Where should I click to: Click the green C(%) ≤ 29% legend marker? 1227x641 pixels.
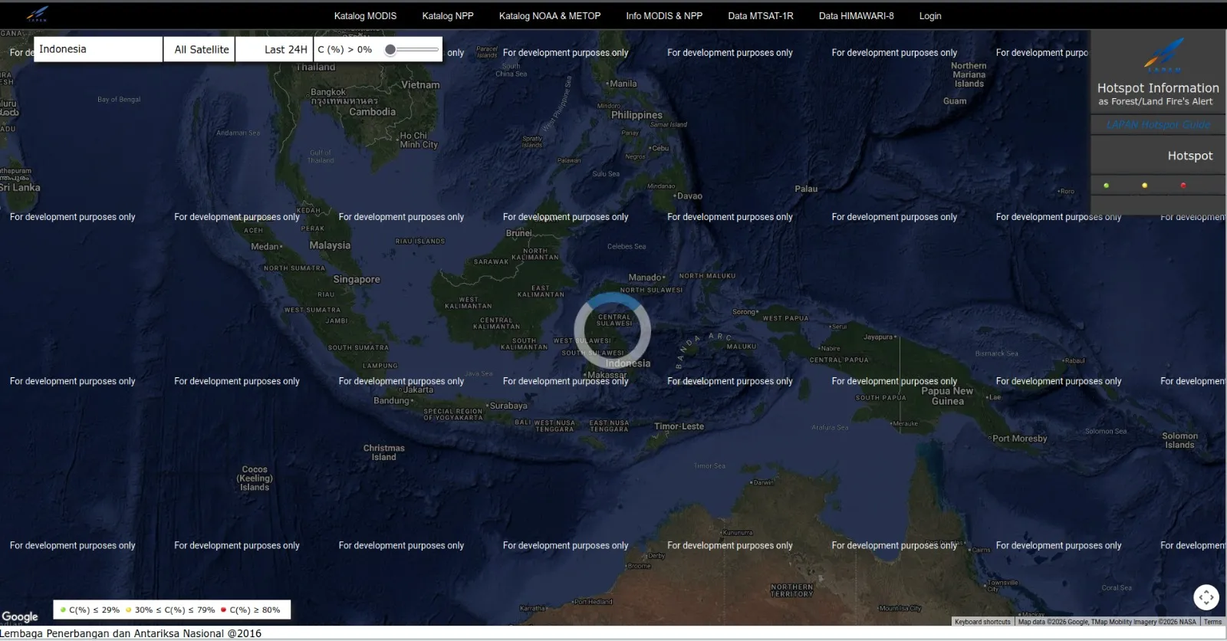point(63,610)
